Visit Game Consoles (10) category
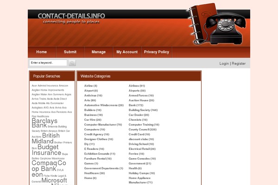The width and height of the screenshot is (278, 185). [x=142, y=159]
